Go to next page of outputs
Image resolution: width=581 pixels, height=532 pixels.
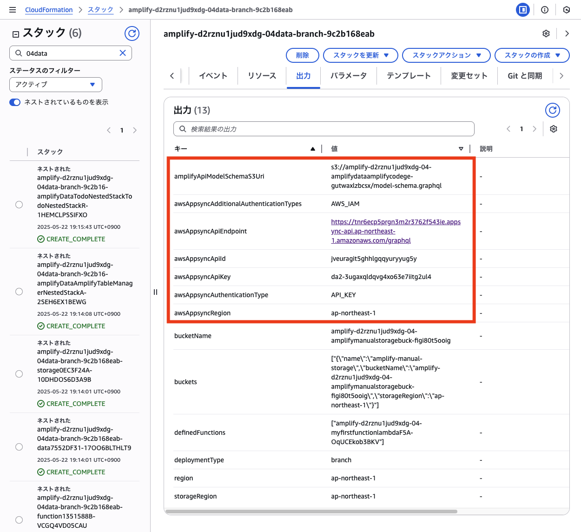click(535, 129)
